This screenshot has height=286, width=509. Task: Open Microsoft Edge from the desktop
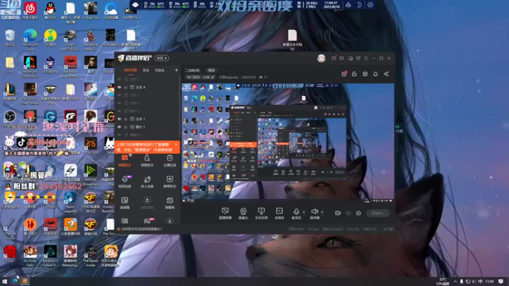click(30, 40)
